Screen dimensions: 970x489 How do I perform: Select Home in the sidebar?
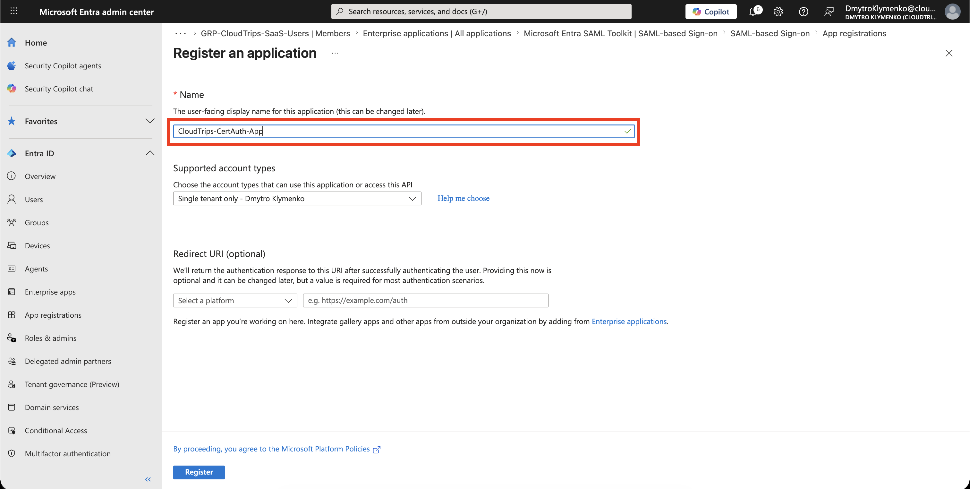pos(36,43)
